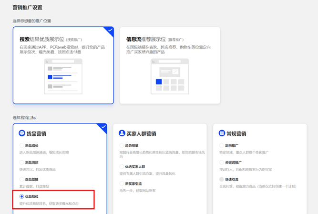Click the 货品营销 box icon
This screenshot has width=318, height=214.
click(x=22, y=133)
